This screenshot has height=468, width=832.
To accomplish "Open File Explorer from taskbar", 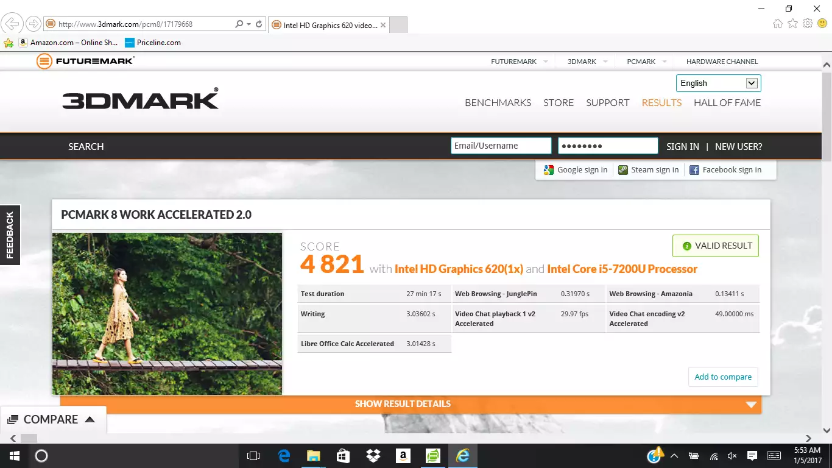I will click(x=313, y=456).
